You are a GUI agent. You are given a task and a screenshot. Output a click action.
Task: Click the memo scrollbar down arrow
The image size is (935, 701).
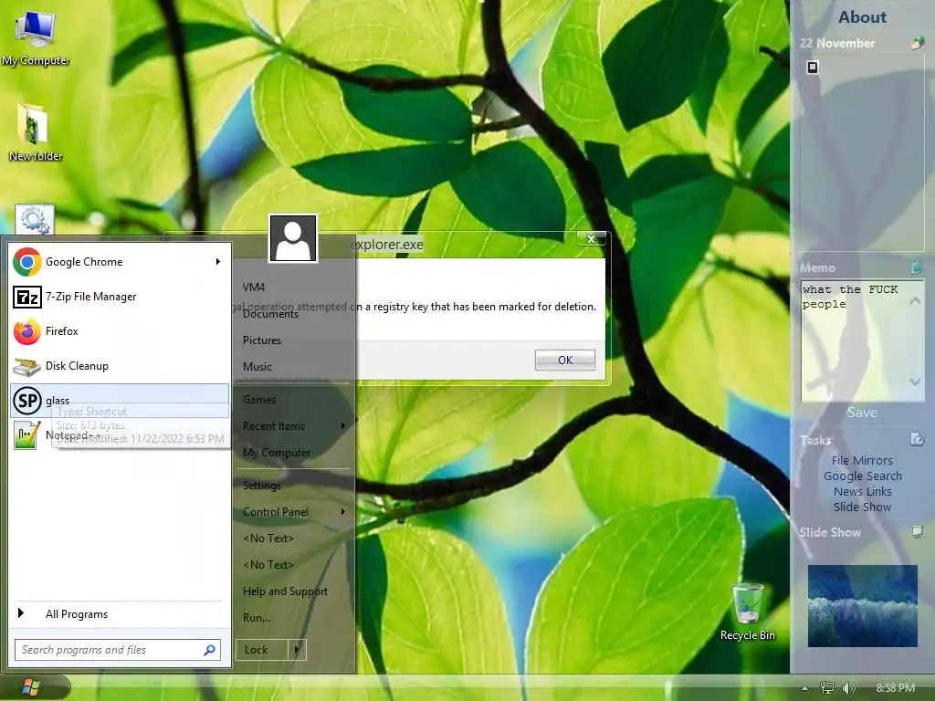(915, 382)
